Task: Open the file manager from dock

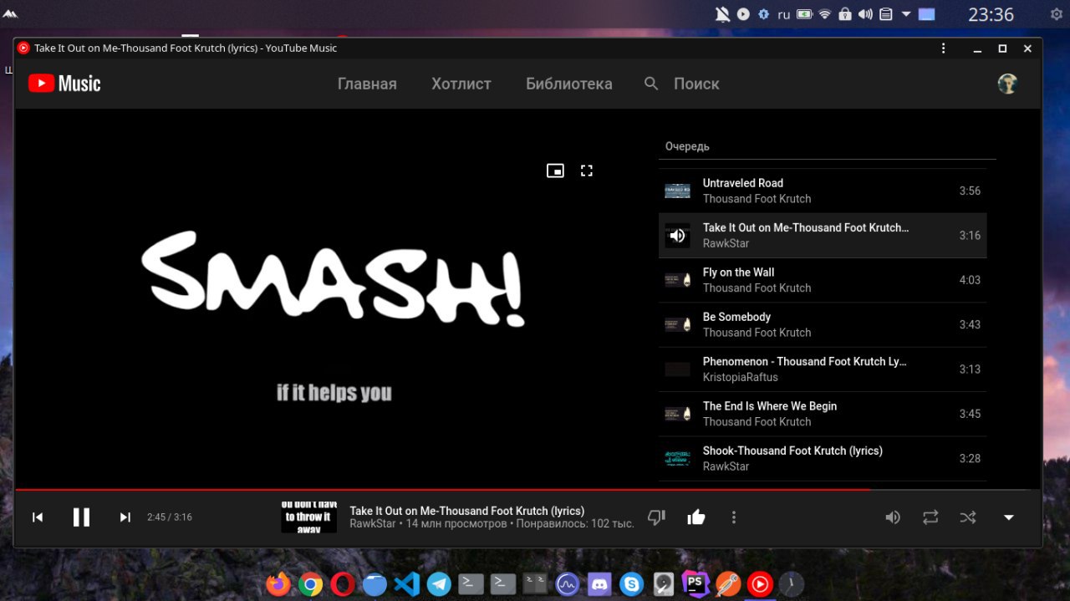Action: tap(374, 583)
